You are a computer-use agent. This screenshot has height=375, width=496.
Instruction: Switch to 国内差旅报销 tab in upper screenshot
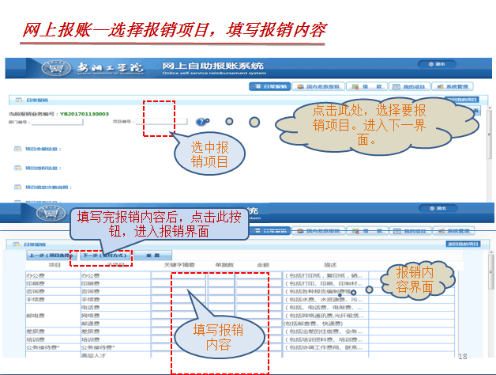(x=321, y=86)
